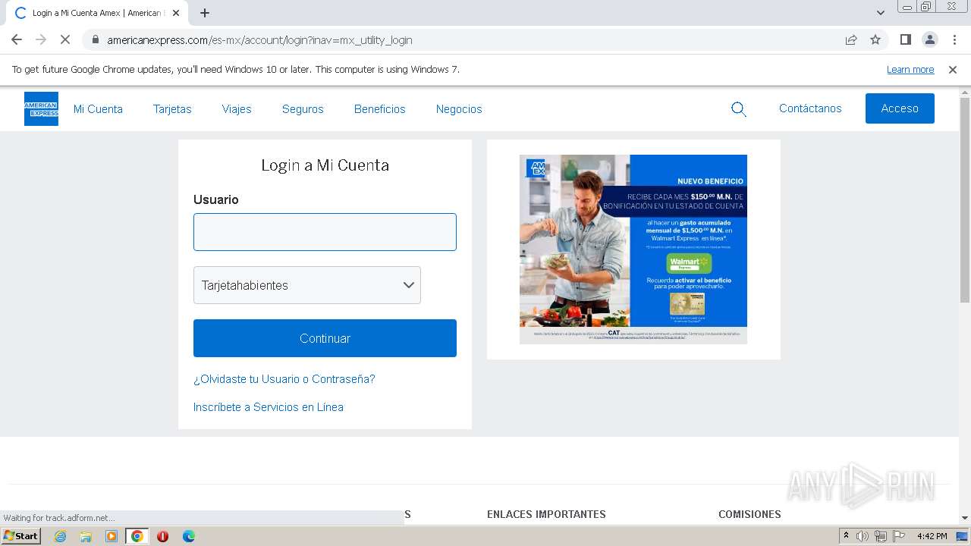Viewport: 971px width, 546px height.
Task: Open Viajes menu
Action: pyautogui.click(x=237, y=109)
